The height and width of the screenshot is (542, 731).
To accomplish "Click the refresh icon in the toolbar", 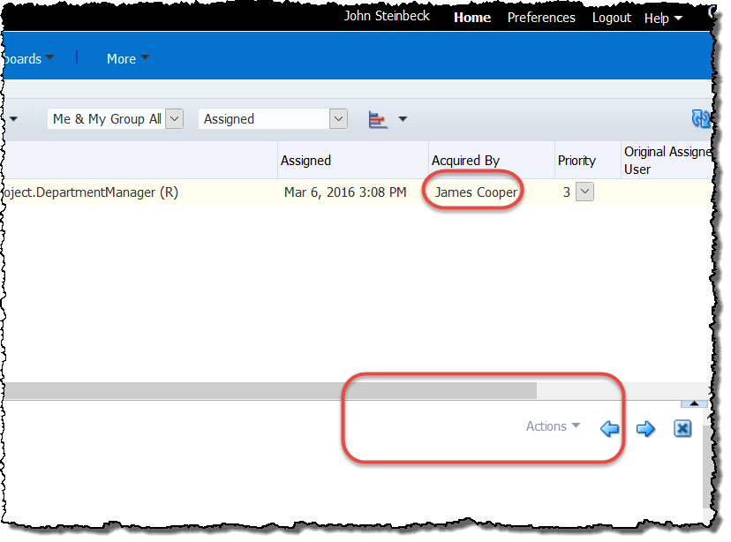I will pos(700,119).
